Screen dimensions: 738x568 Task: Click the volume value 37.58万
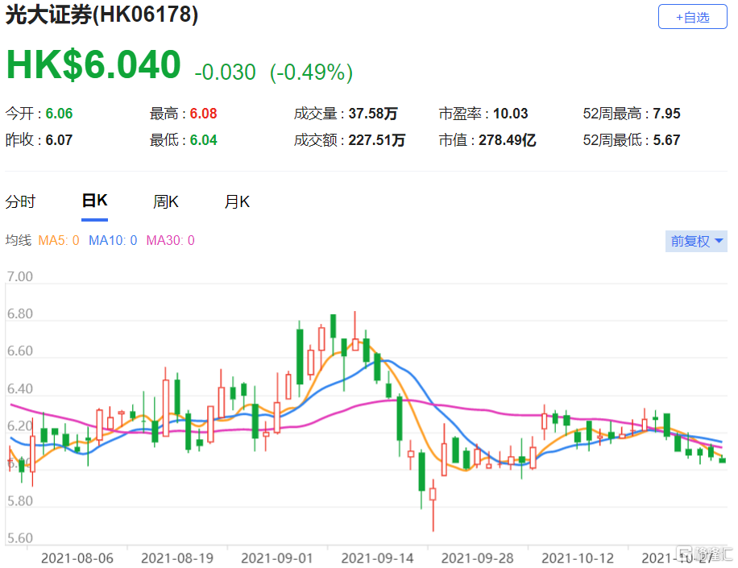pos(373,114)
